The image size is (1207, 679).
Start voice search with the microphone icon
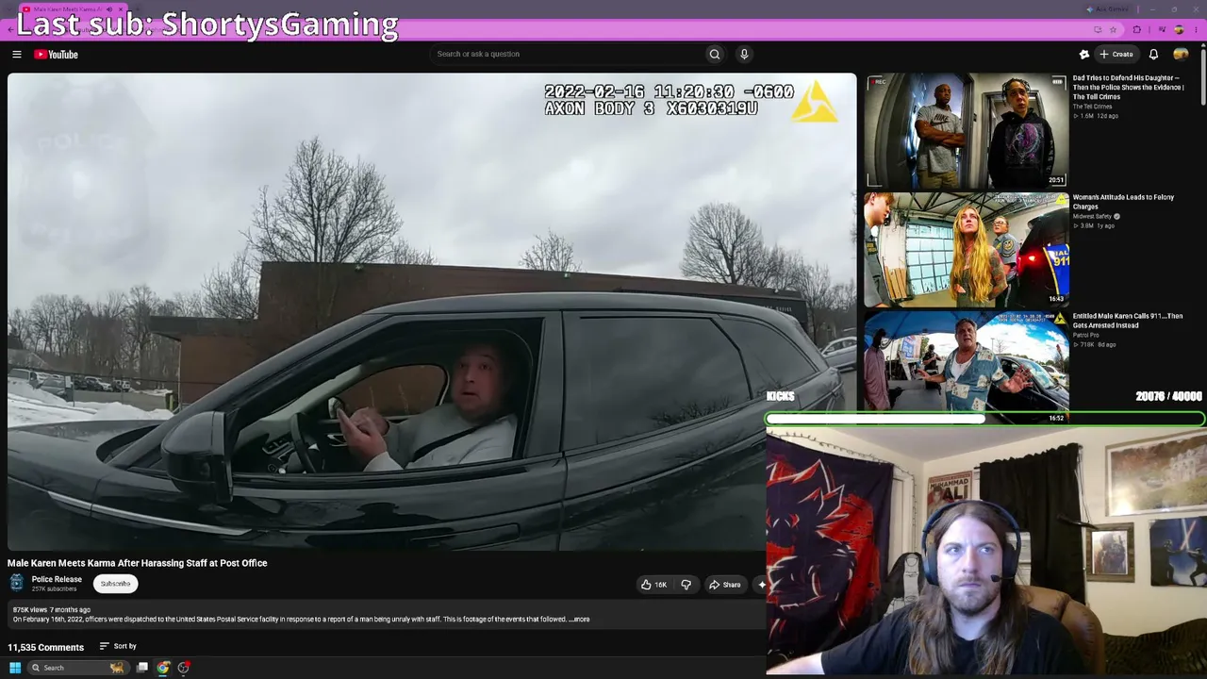(744, 55)
